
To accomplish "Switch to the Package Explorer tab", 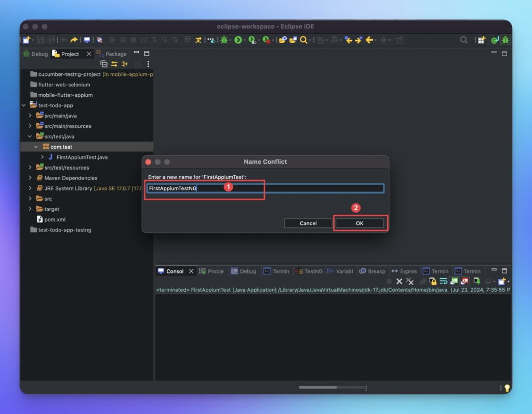I will (x=112, y=54).
